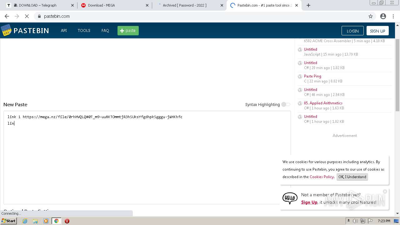The width and height of the screenshot is (400, 225).
Task: Click the site lock icon
Action: click(39, 16)
